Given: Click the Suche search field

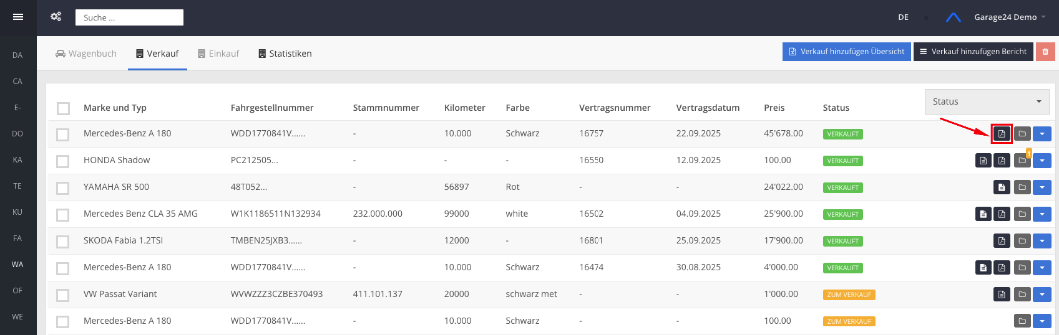Looking at the screenshot, I should tap(129, 17).
